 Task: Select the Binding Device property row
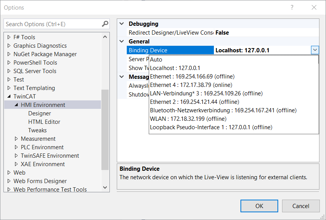(170, 50)
